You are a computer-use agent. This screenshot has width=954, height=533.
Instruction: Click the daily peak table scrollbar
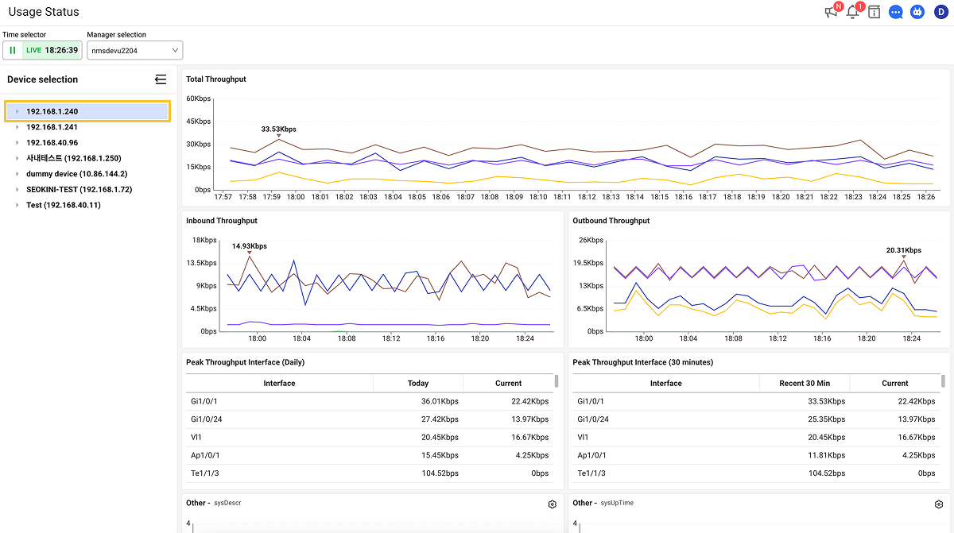coord(556,381)
